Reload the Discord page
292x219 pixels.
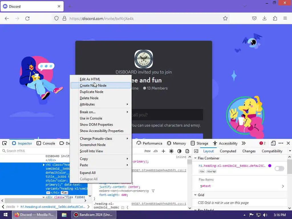click(27, 19)
